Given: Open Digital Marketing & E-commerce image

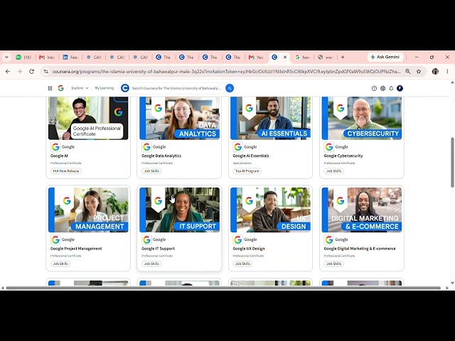Looking at the screenshot, I should pyautogui.click(x=362, y=210).
